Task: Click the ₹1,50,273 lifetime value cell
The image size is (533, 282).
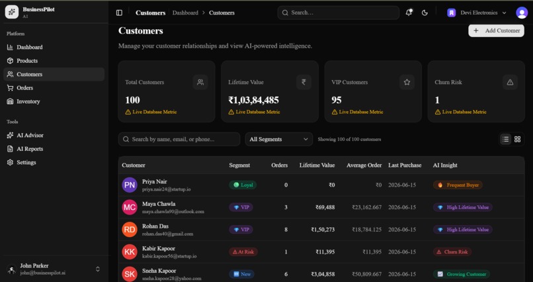Action: (x=323, y=230)
